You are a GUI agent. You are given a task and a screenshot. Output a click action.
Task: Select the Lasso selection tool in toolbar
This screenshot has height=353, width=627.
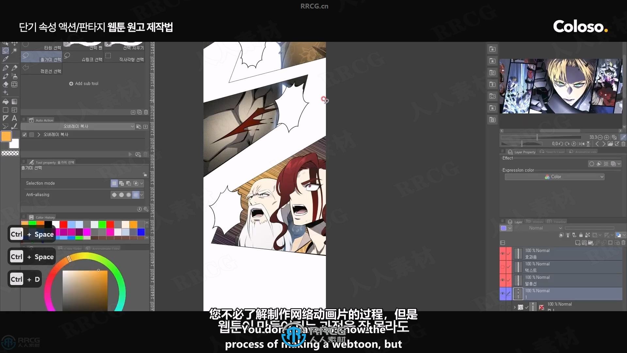6,51
